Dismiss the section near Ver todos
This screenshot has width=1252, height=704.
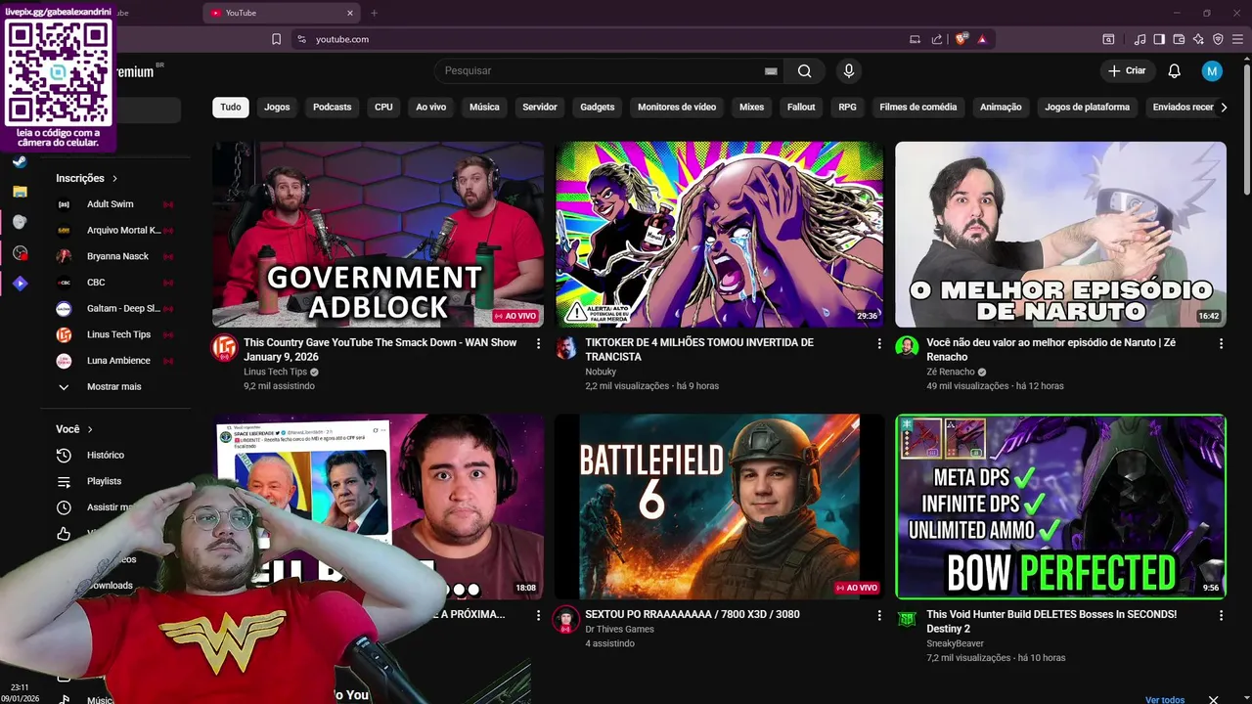(x=1214, y=699)
